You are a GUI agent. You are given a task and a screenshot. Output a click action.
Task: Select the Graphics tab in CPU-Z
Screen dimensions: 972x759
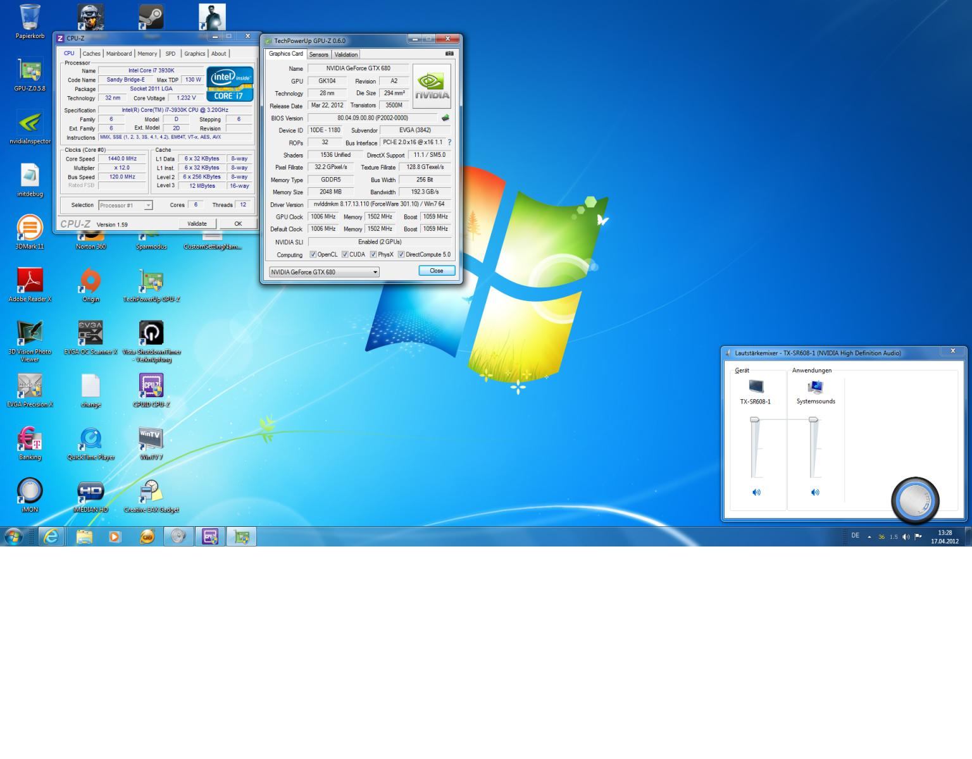coord(194,54)
